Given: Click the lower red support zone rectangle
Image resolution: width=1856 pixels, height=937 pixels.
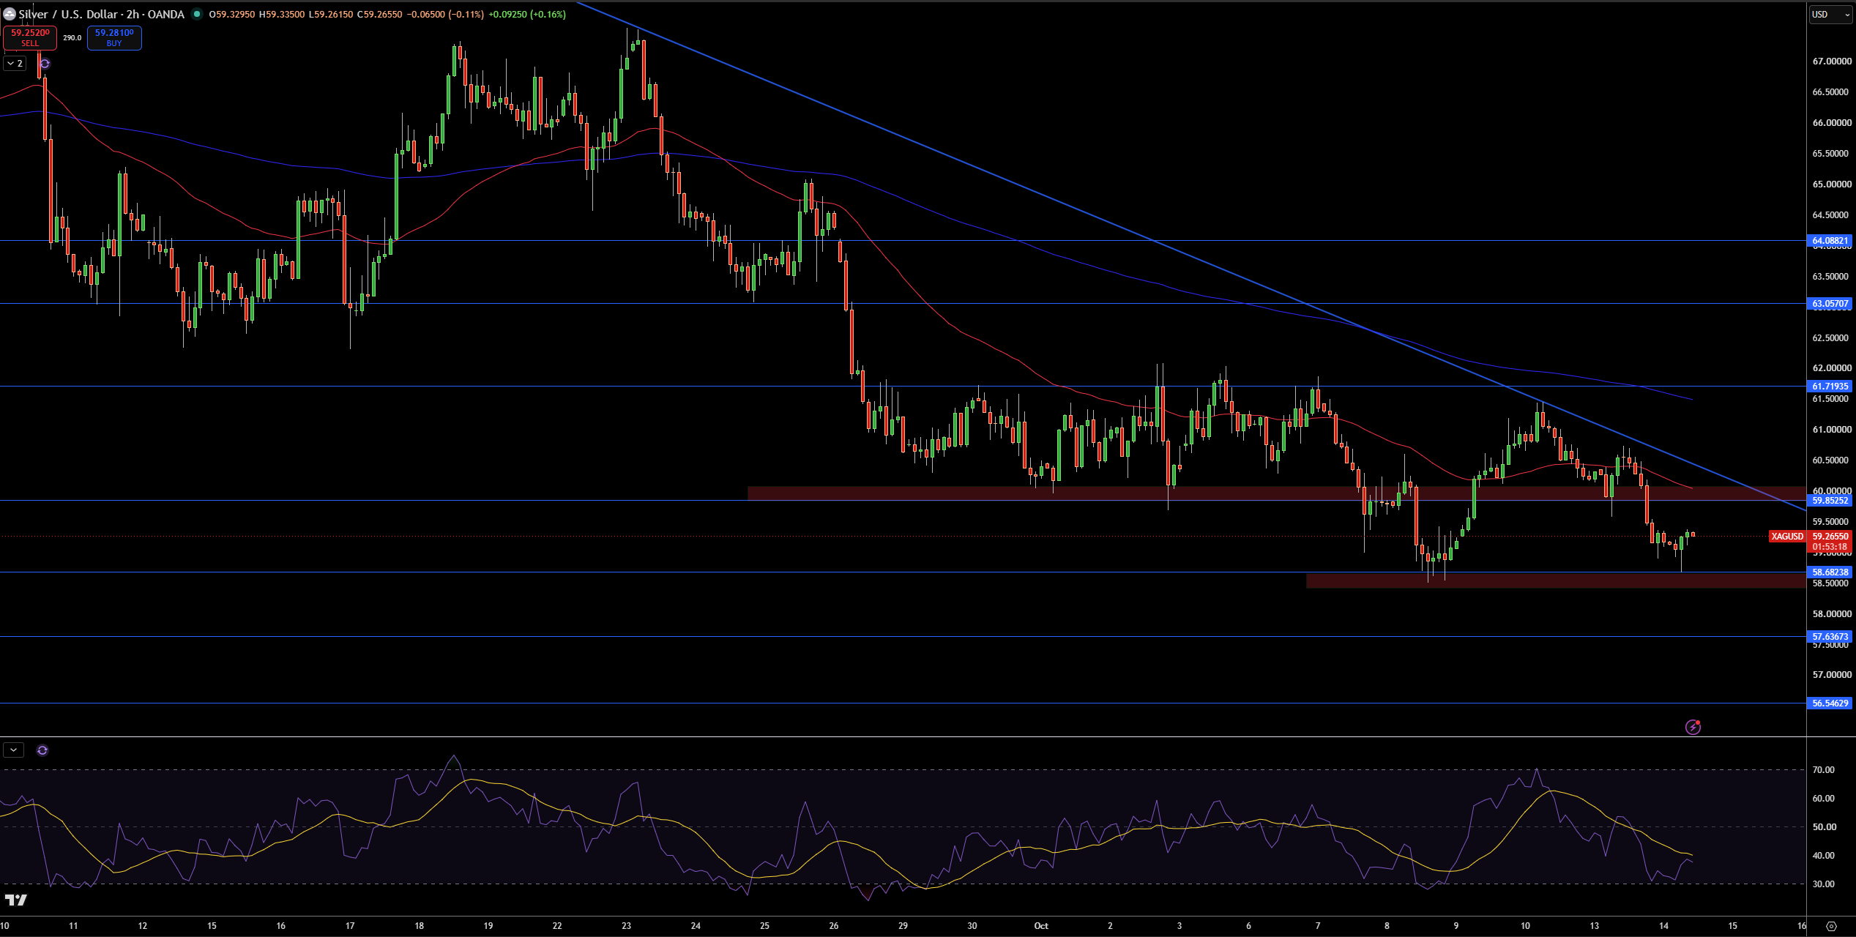Looking at the screenshot, I should [x=1556, y=581].
